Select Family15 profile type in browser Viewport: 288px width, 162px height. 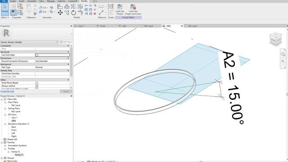pos(19,155)
